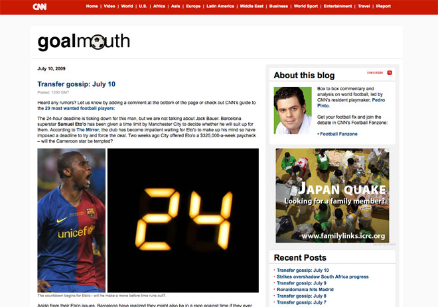Viewport: 438px width, 307px height.
Task: Visit the Football Fanzone link
Action: pos(338,134)
